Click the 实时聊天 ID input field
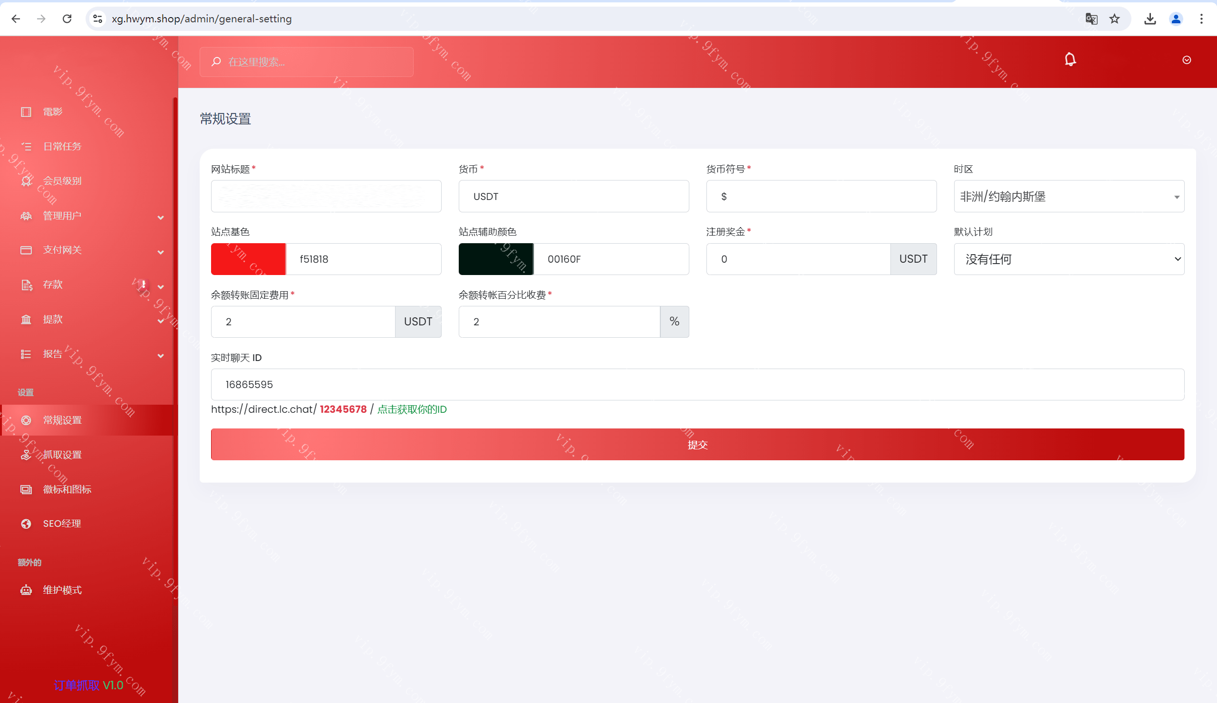The width and height of the screenshot is (1217, 703). tap(697, 385)
